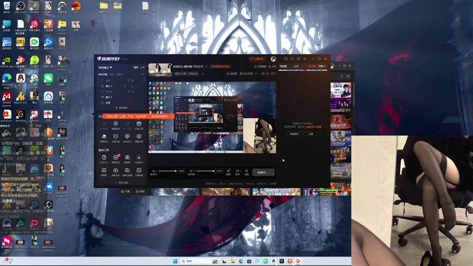
Task: Click the 设置 button in danmaku panel
Action: [x=311, y=134]
